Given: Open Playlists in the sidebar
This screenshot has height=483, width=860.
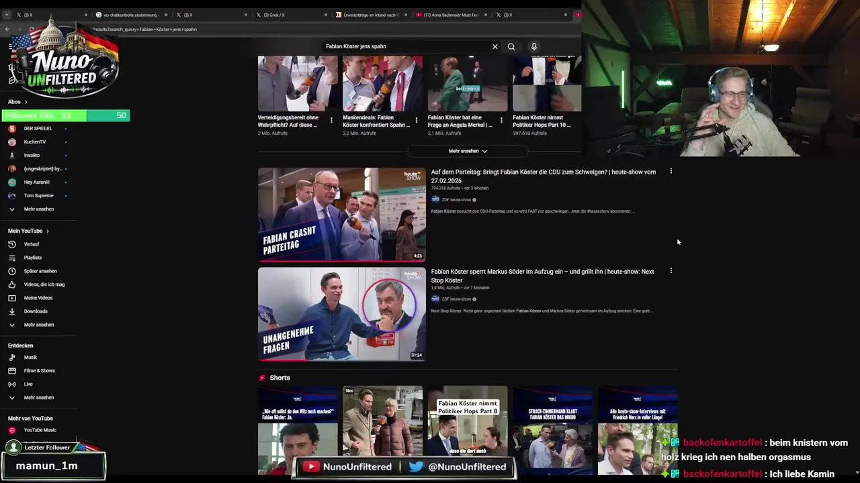Looking at the screenshot, I should tap(32, 258).
